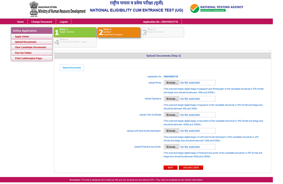Click the Postcard size photo file field
283x184 pixels.
coord(190,147)
